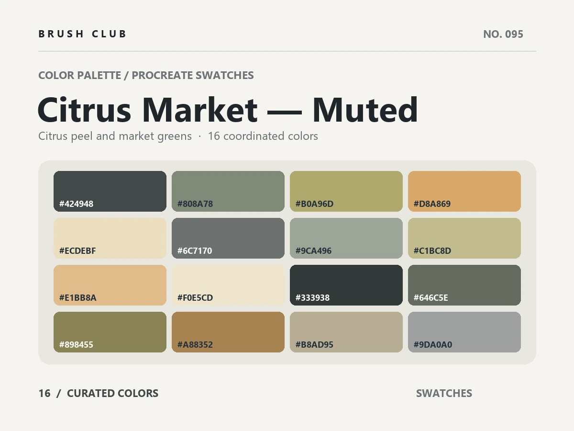The height and width of the screenshot is (431, 574).
Task: Select the #424948 dark slate swatch
Action: tap(110, 191)
